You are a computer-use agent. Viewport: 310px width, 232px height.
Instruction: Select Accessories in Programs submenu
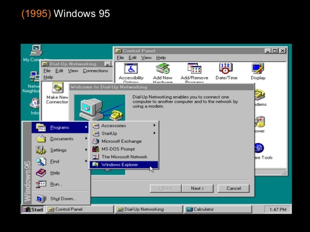124,126
